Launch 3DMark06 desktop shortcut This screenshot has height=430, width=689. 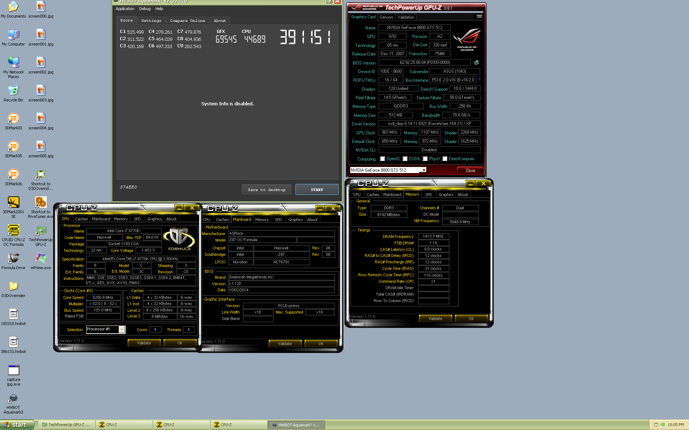tap(13, 177)
